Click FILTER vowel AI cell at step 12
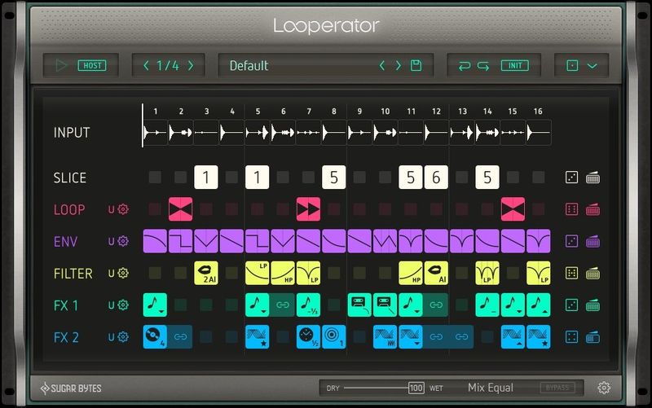The image size is (652, 408). click(x=436, y=273)
